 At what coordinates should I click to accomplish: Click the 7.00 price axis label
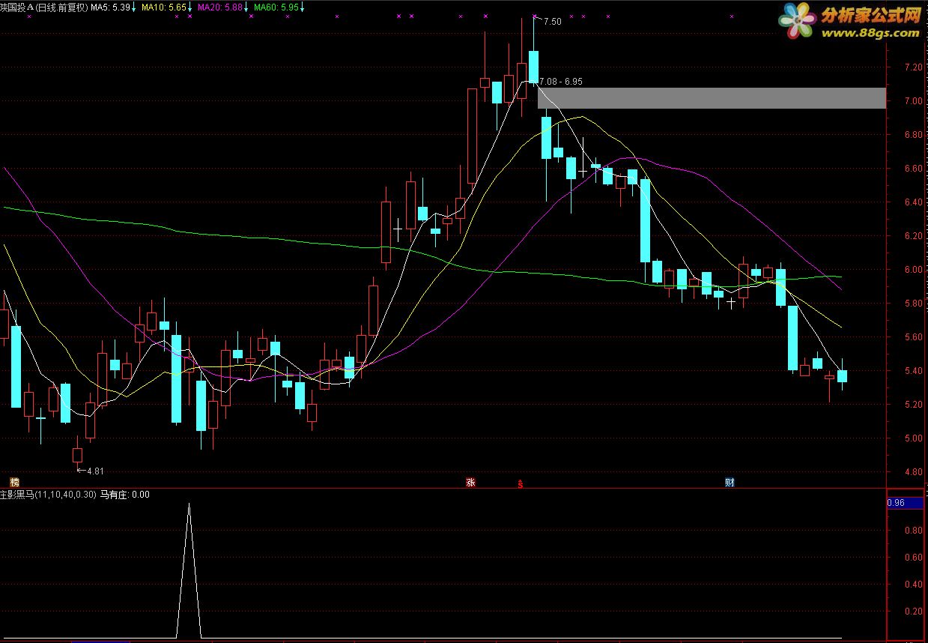[913, 101]
